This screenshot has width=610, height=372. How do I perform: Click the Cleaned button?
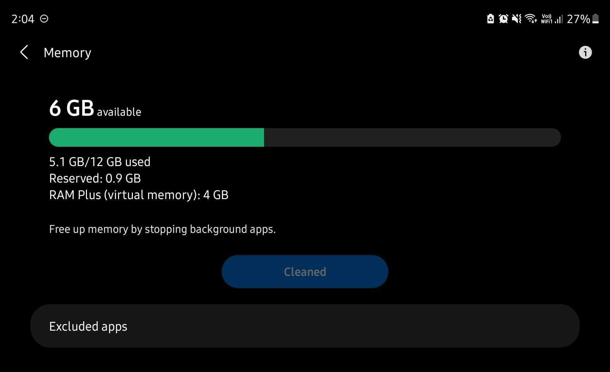(x=305, y=271)
